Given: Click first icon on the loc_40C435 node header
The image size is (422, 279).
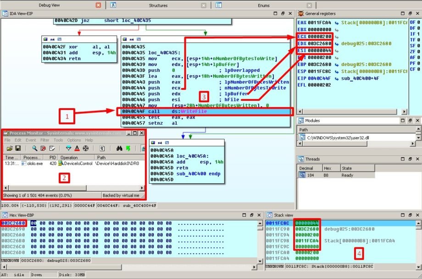Looking at the screenshot, I should tap(125, 39).
